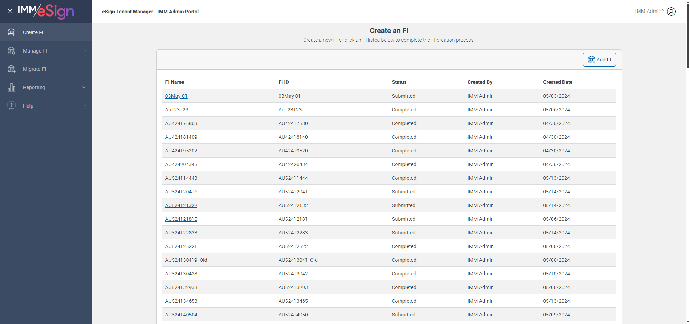Close the sidebar with the X icon

tap(10, 11)
